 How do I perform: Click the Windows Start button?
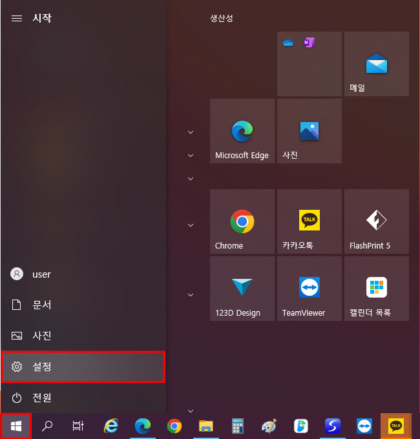pos(16,426)
